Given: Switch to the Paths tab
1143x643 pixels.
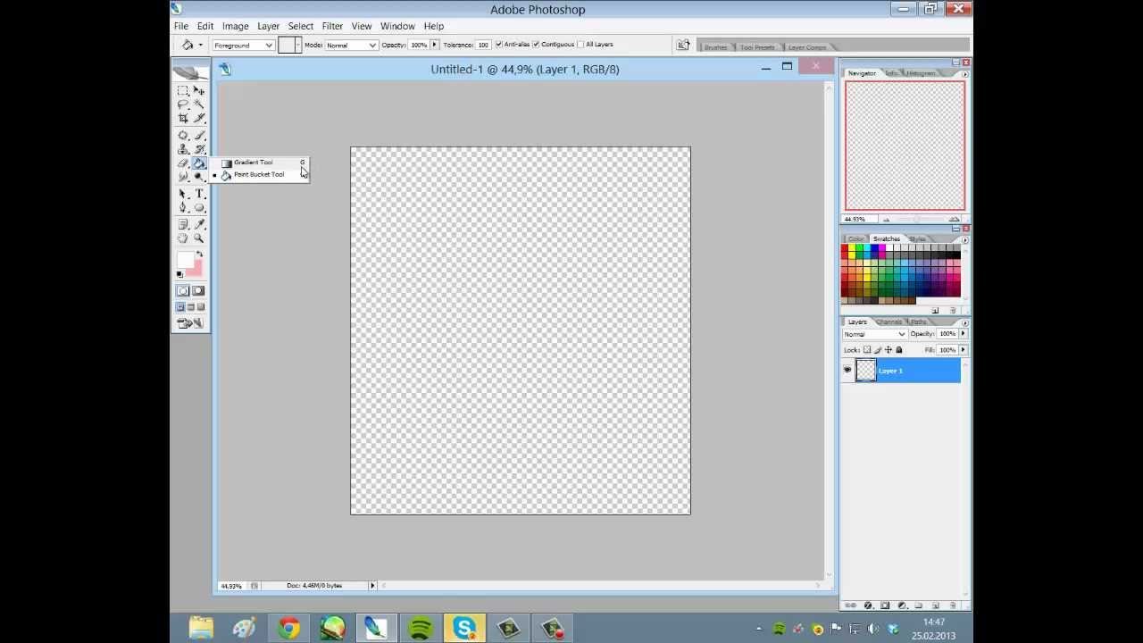Looking at the screenshot, I should pyautogui.click(x=918, y=322).
